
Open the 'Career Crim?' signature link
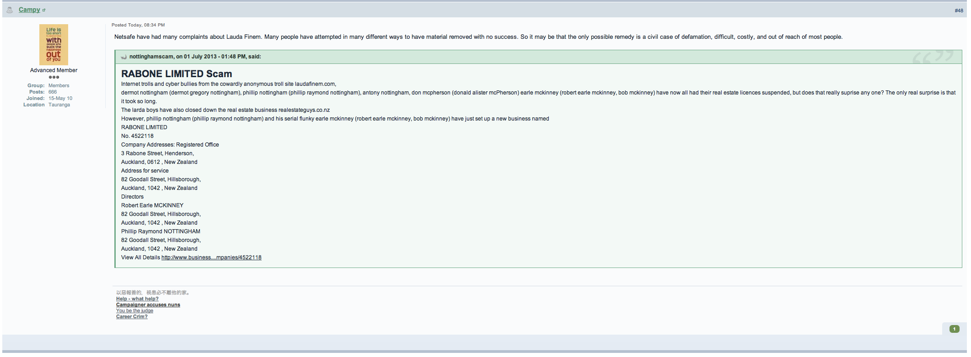[x=132, y=317]
